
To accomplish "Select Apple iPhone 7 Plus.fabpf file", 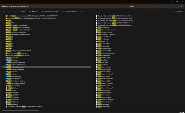I will click(104, 83).
